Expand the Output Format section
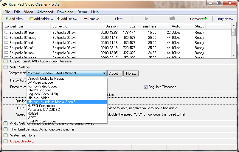239x152 pixels. [x=6, y=61]
